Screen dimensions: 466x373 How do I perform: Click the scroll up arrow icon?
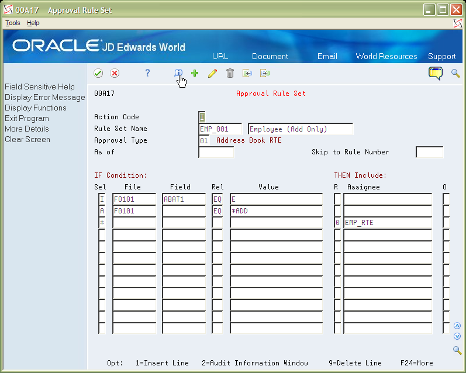pyautogui.click(x=457, y=326)
